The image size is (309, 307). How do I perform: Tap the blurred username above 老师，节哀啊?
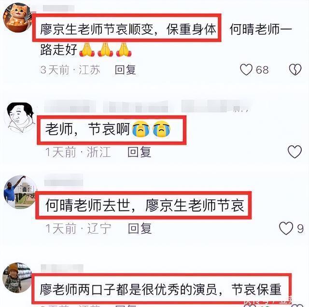point(147,106)
